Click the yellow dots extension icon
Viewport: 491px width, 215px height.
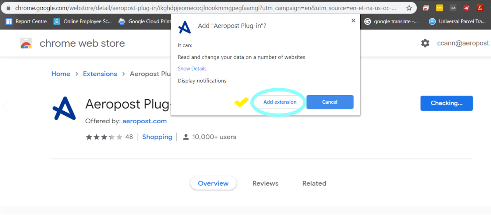(439, 8)
